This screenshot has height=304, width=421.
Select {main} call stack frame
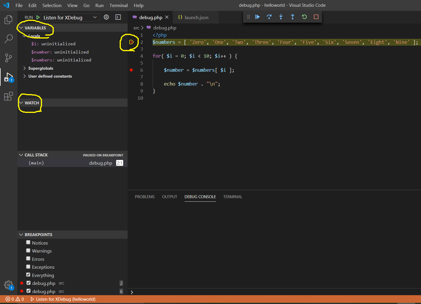click(x=73, y=163)
